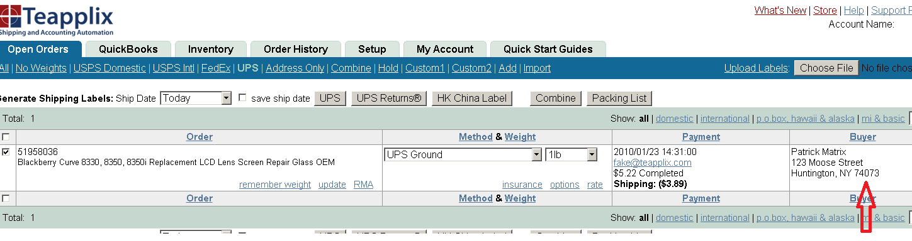Open the Help link
The height and width of the screenshot is (241, 912).
click(x=853, y=10)
